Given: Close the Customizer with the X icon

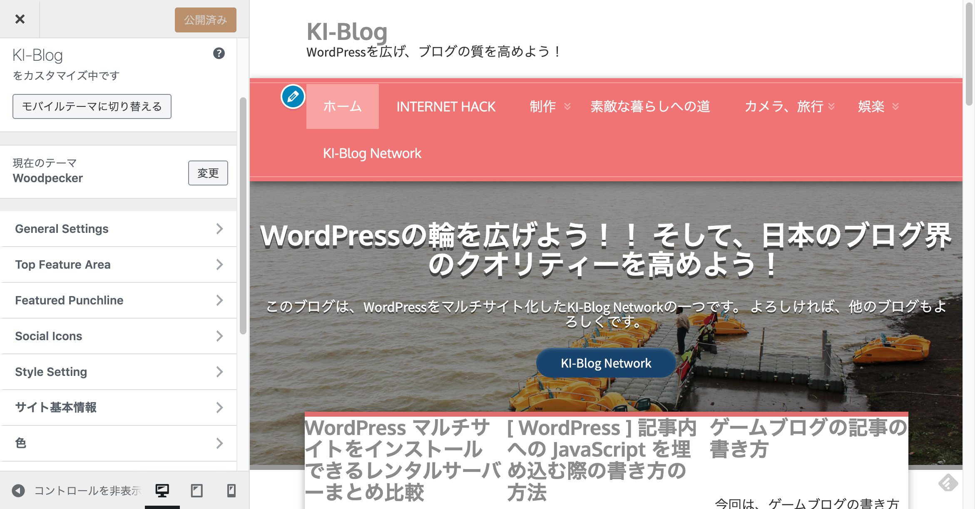Looking at the screenshot, I should [x=20, y=19].
